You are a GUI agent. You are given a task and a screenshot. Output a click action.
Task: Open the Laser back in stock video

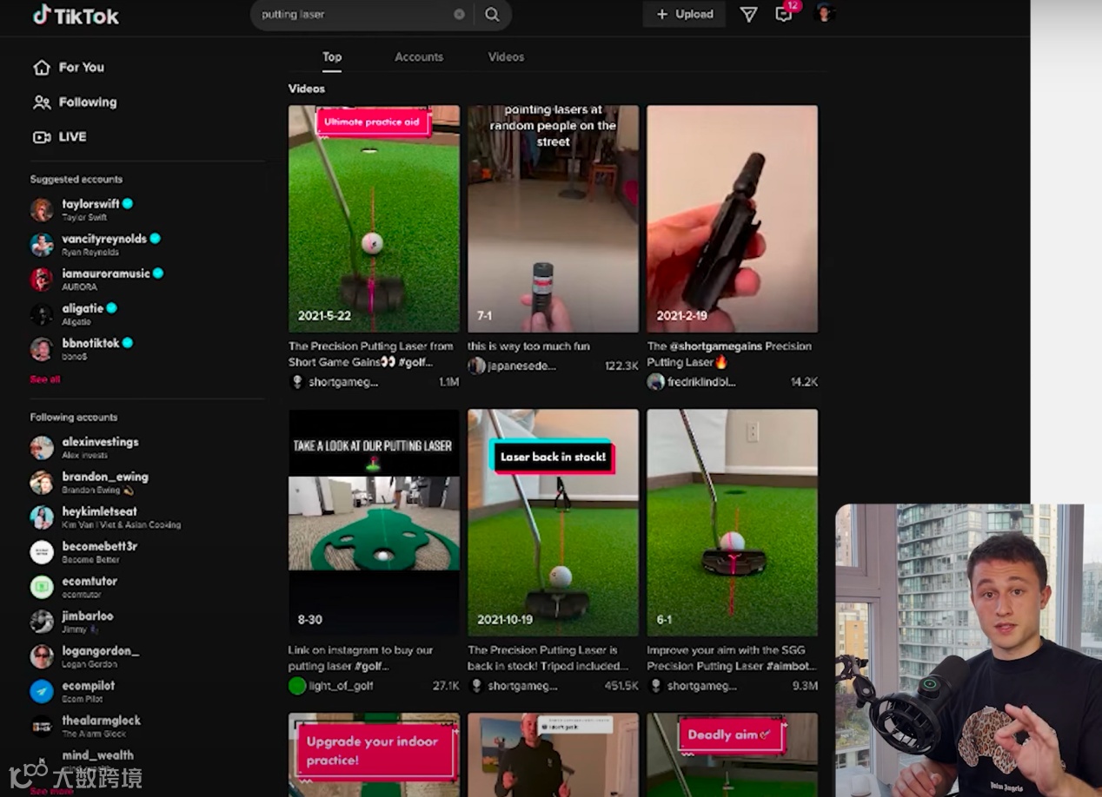point(553,523)
